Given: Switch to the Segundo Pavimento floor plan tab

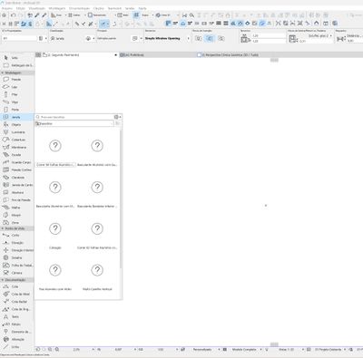Looking at the screenshot, I should click(x=76, y=55).
